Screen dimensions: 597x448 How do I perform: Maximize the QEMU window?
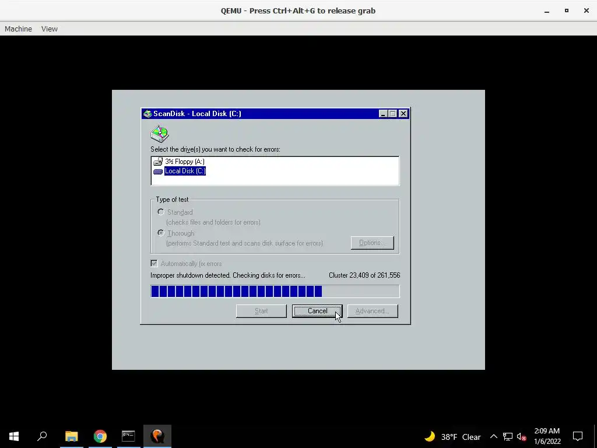tap(567, 10)
